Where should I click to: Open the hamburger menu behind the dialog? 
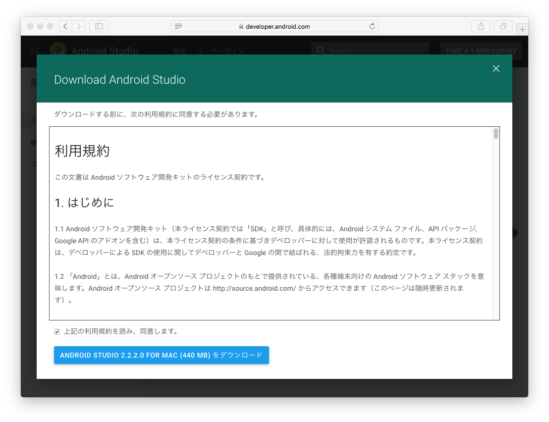click(x=35, y=51)
